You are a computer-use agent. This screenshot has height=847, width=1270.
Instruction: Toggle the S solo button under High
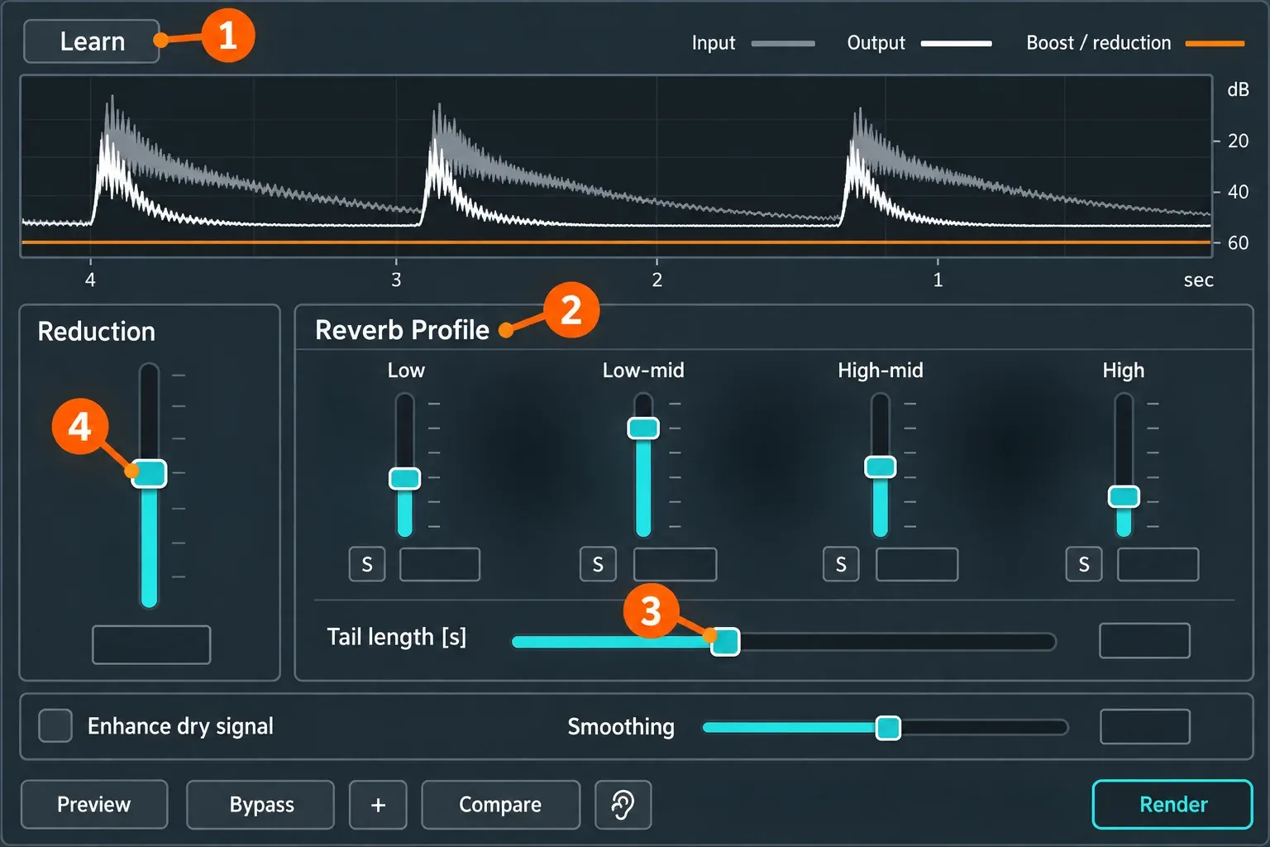[1084, 564]
